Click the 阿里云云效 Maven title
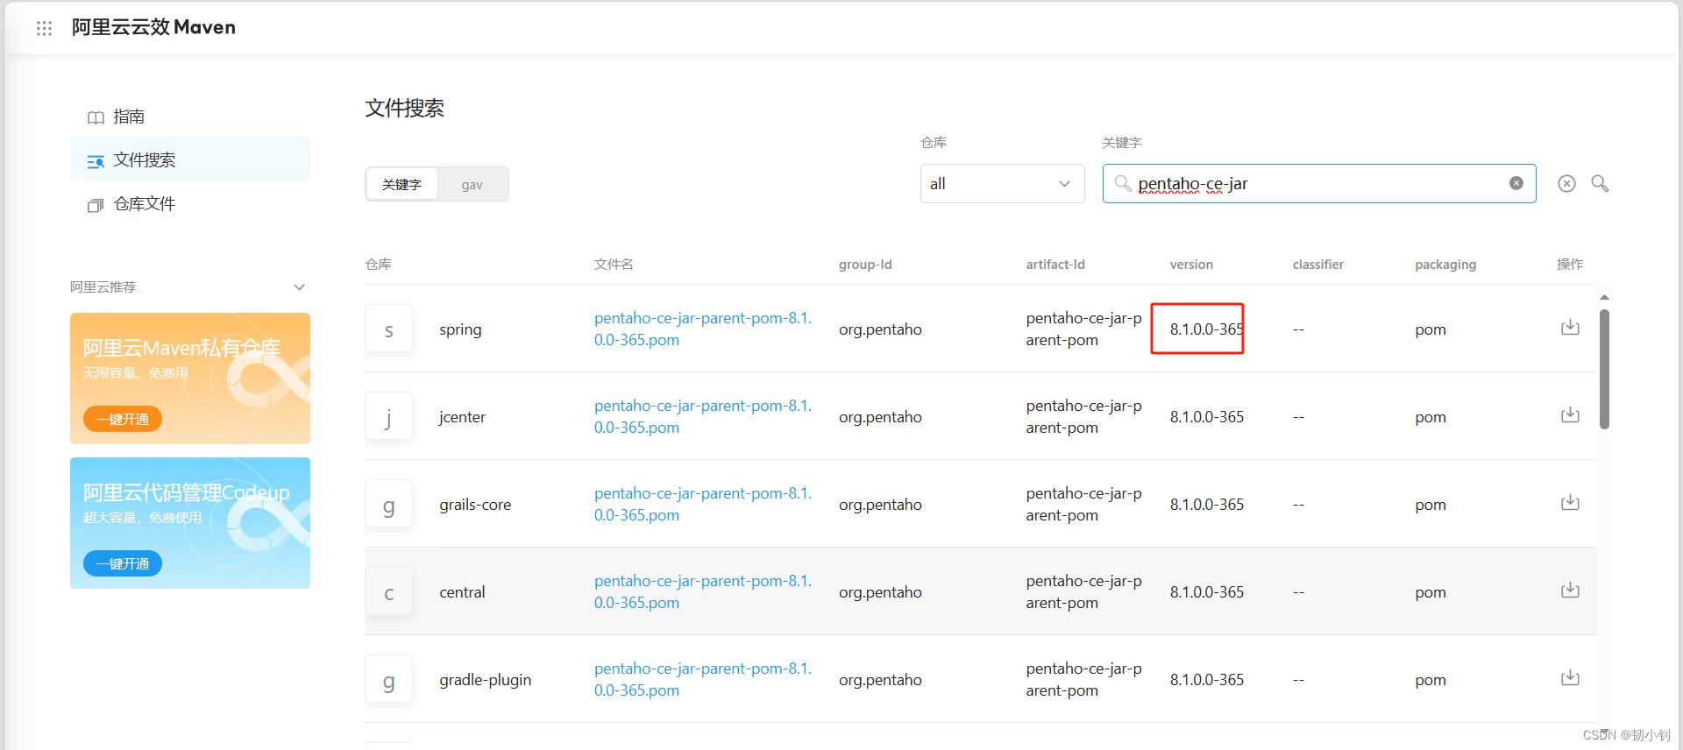This screenshot has height=750, width=1683. (153, 27)
